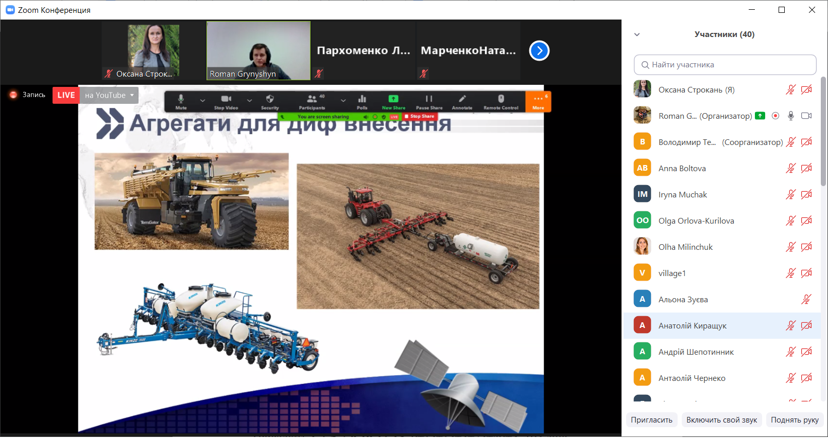Click Антаолій Чернеко's muted microphone icon

[x=790, y=378]
